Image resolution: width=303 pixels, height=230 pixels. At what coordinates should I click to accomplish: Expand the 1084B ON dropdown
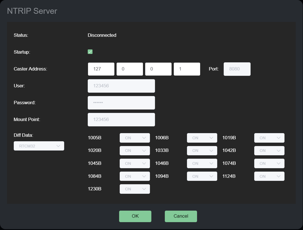[x=135, y=176]
